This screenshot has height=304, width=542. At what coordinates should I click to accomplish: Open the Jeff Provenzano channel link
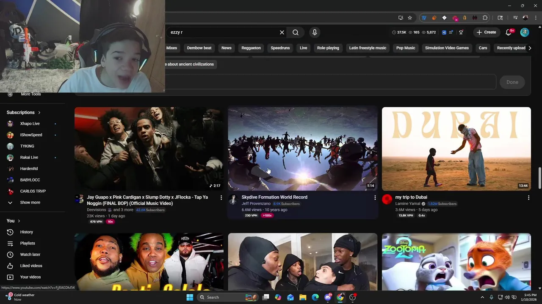click(x=256, y=204)
